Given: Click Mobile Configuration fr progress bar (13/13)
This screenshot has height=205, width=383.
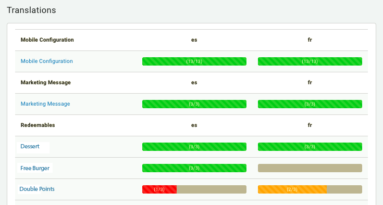Looking at the screenshot, I should click(x=310, y=61).
